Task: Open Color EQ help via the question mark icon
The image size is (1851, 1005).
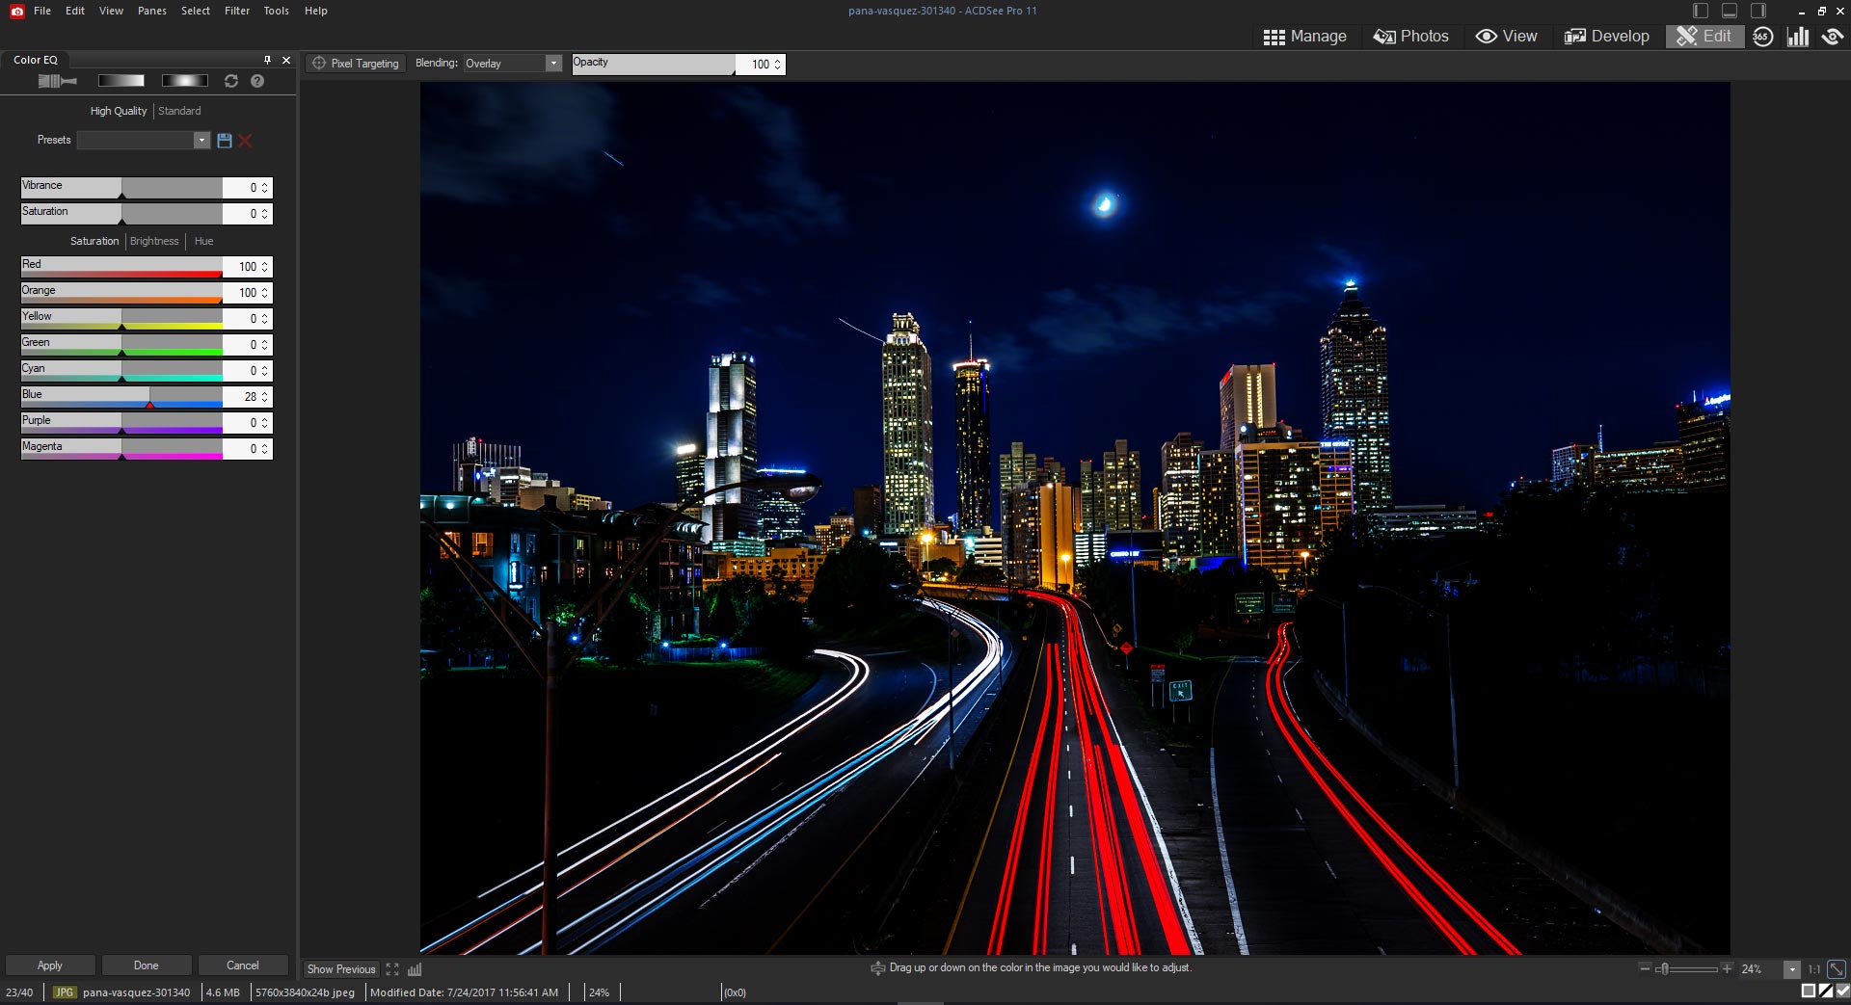Action: [256, 82]
